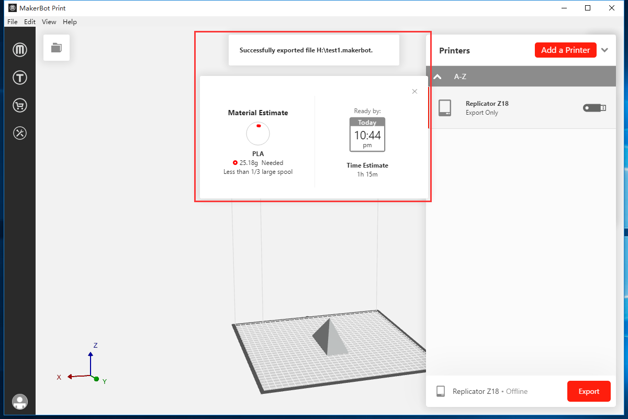Click the Replicator Z18 printer icon
This screenshot has width=628, height=419.
click(446, 107)
